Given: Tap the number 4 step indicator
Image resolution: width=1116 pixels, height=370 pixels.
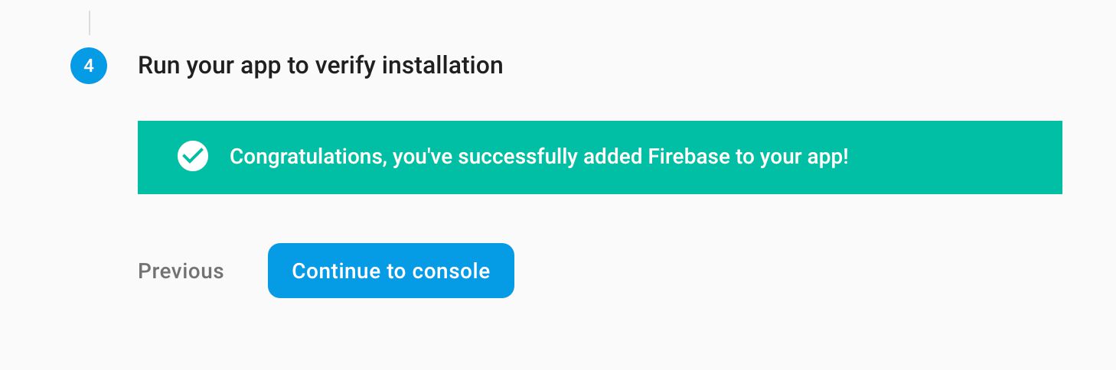Looking at the screenshot, I should pyautogui.click(x=89, y=66).
